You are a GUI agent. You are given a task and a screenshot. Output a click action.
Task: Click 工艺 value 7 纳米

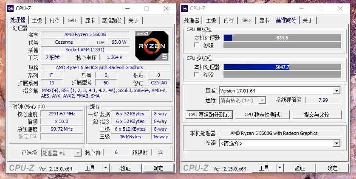(x=53, y=57)
